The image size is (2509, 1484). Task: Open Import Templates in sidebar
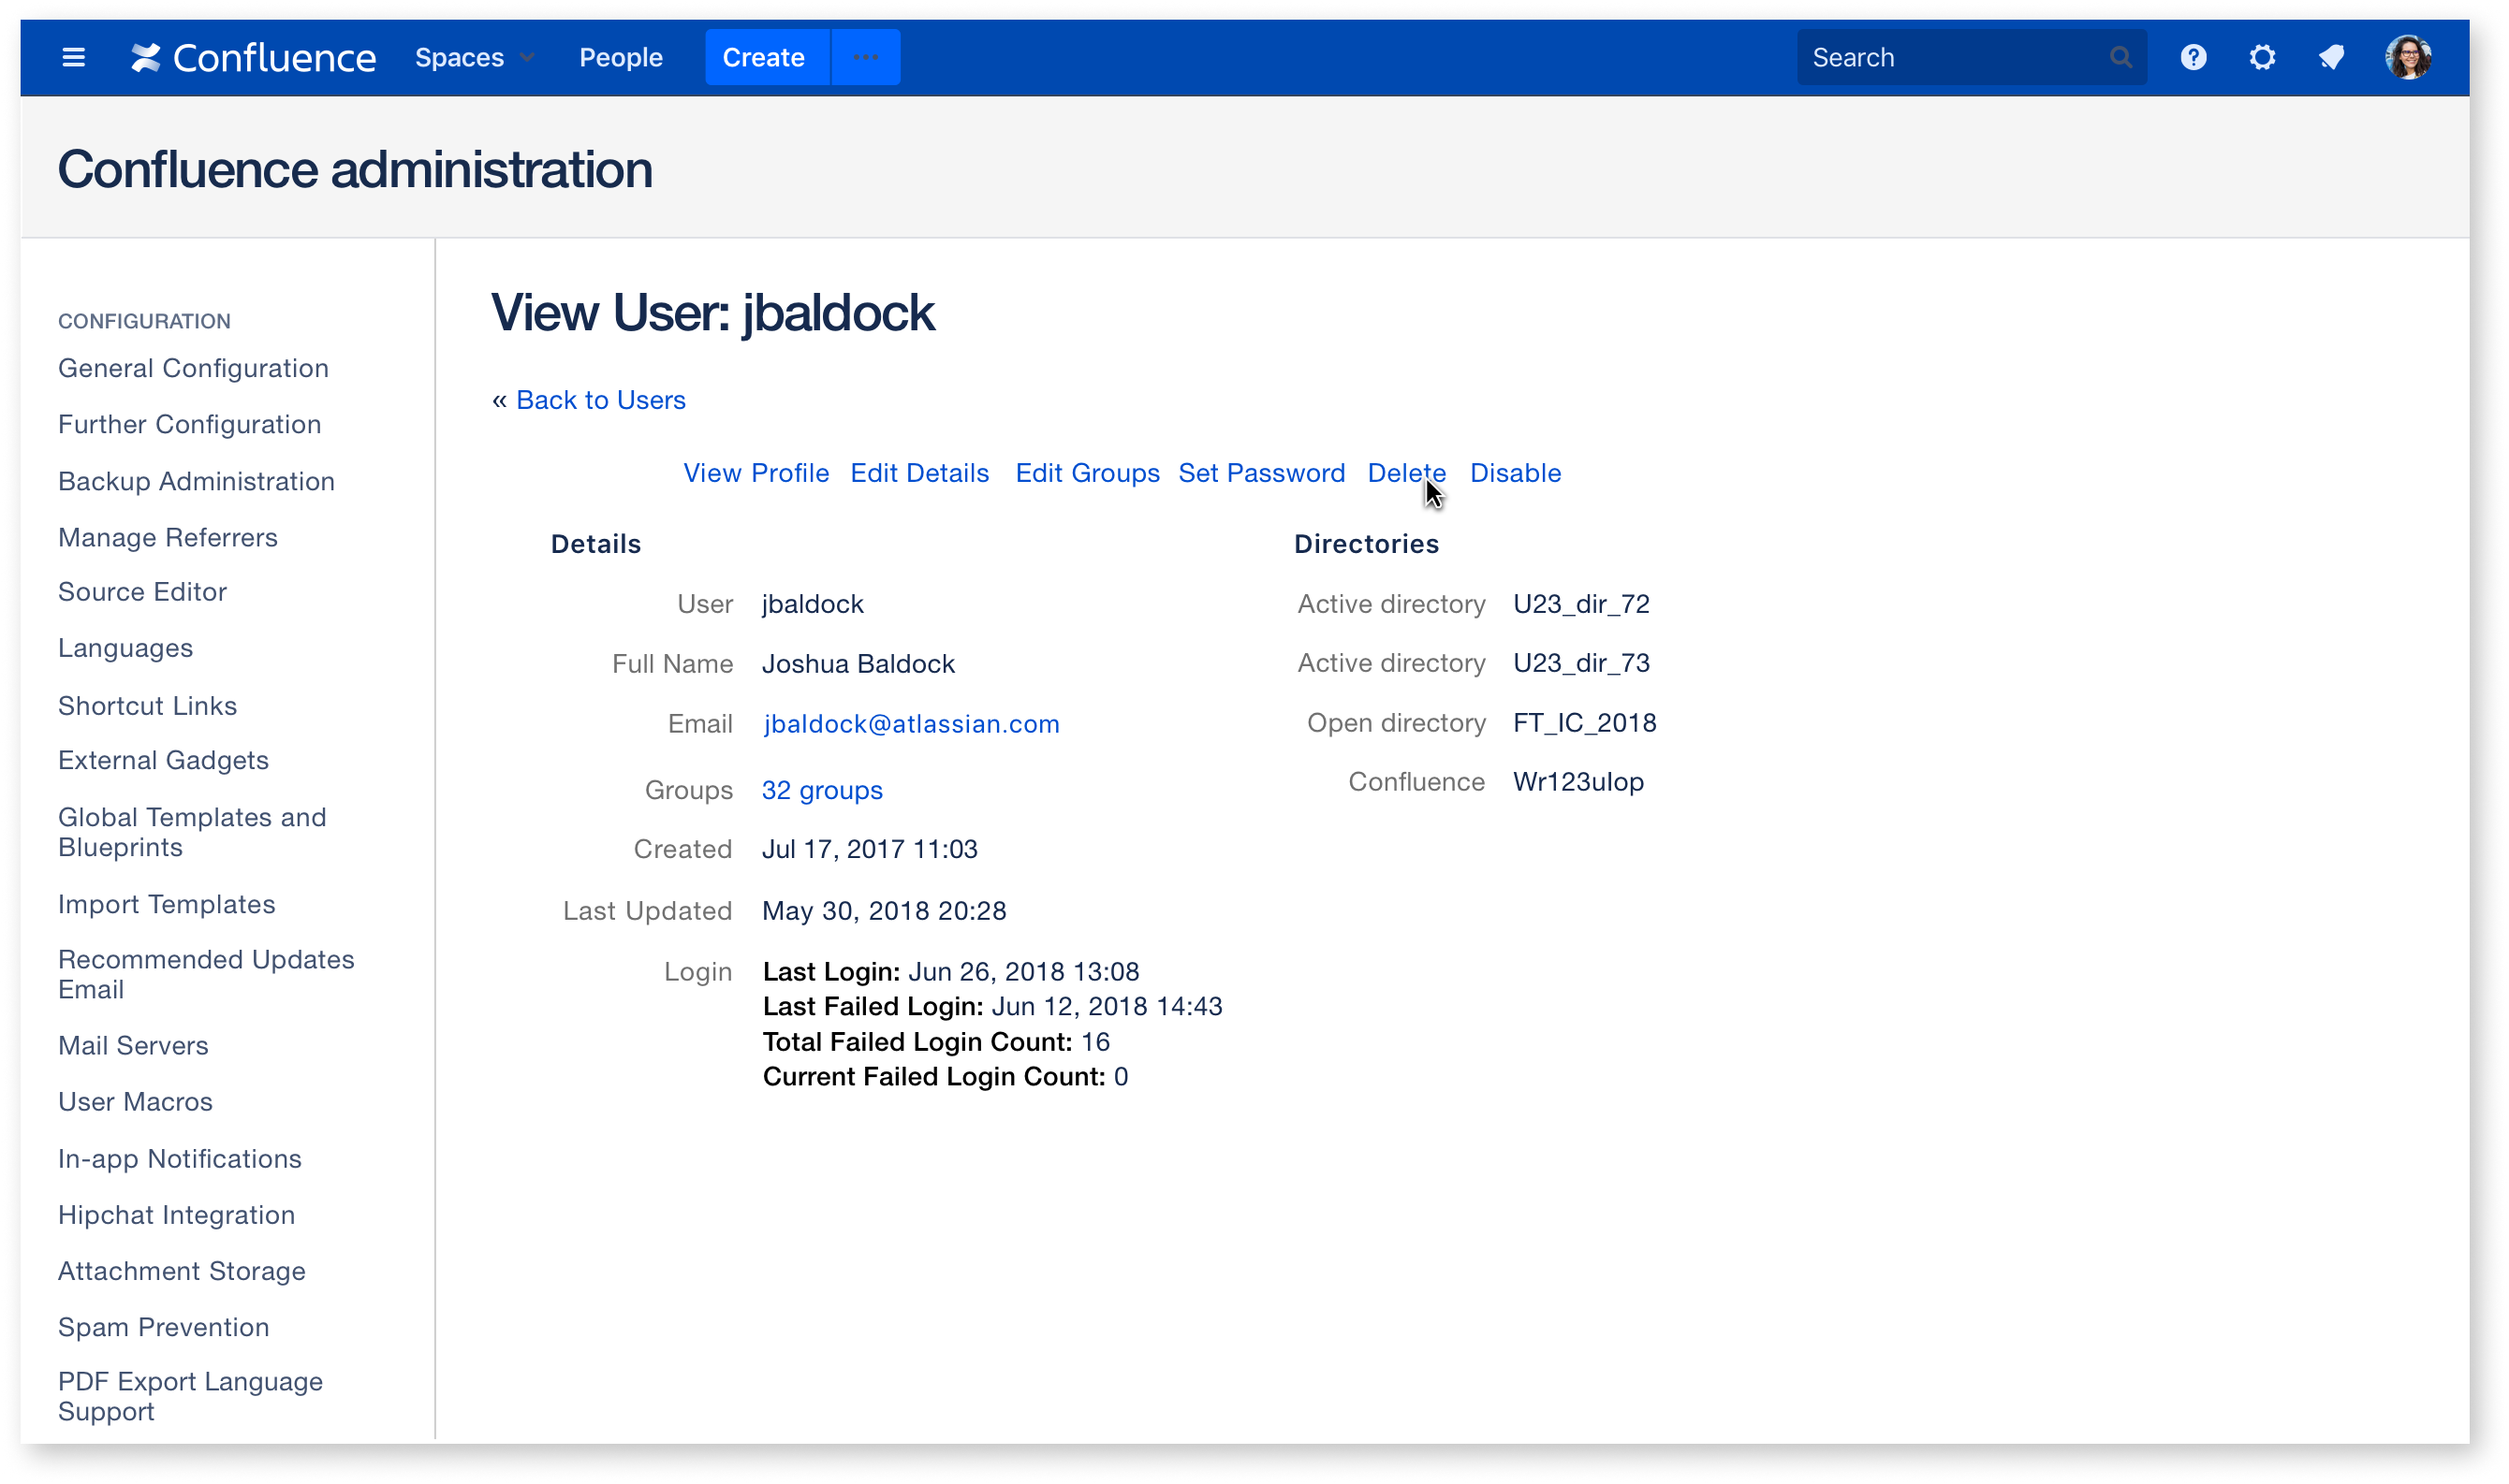[x=166, y=904]
